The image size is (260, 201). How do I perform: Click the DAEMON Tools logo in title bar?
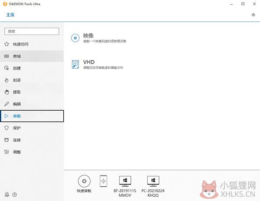(x=5, y=4)
